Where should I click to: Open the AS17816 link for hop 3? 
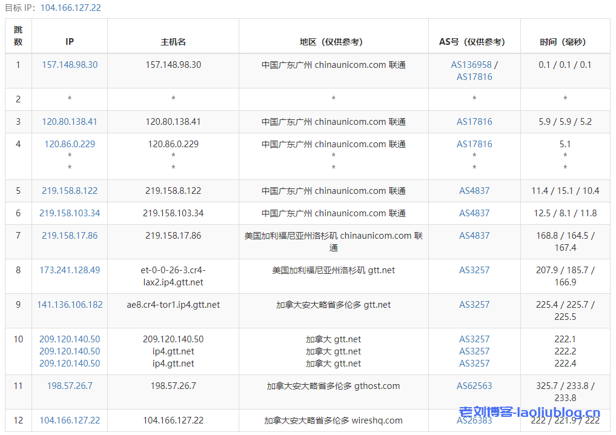[474, 121]
